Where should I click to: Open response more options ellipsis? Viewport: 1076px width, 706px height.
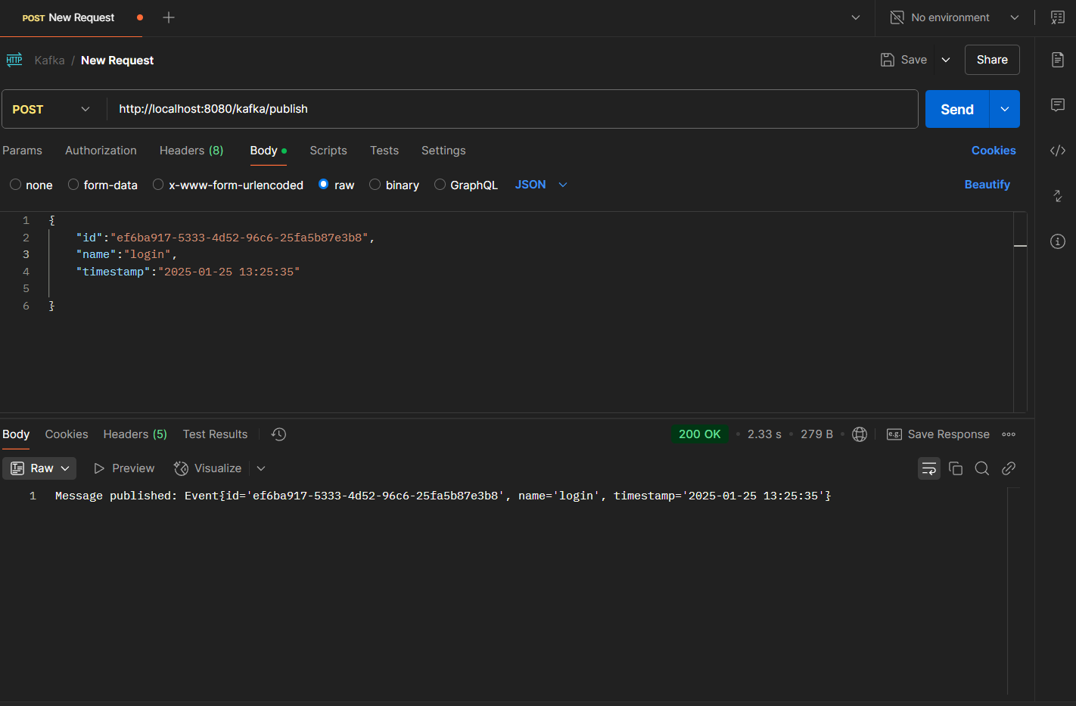pyautogui.click(x=1009, y=434)
